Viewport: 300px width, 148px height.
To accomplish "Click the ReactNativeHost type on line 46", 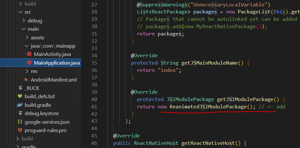I will coord(156,143).
